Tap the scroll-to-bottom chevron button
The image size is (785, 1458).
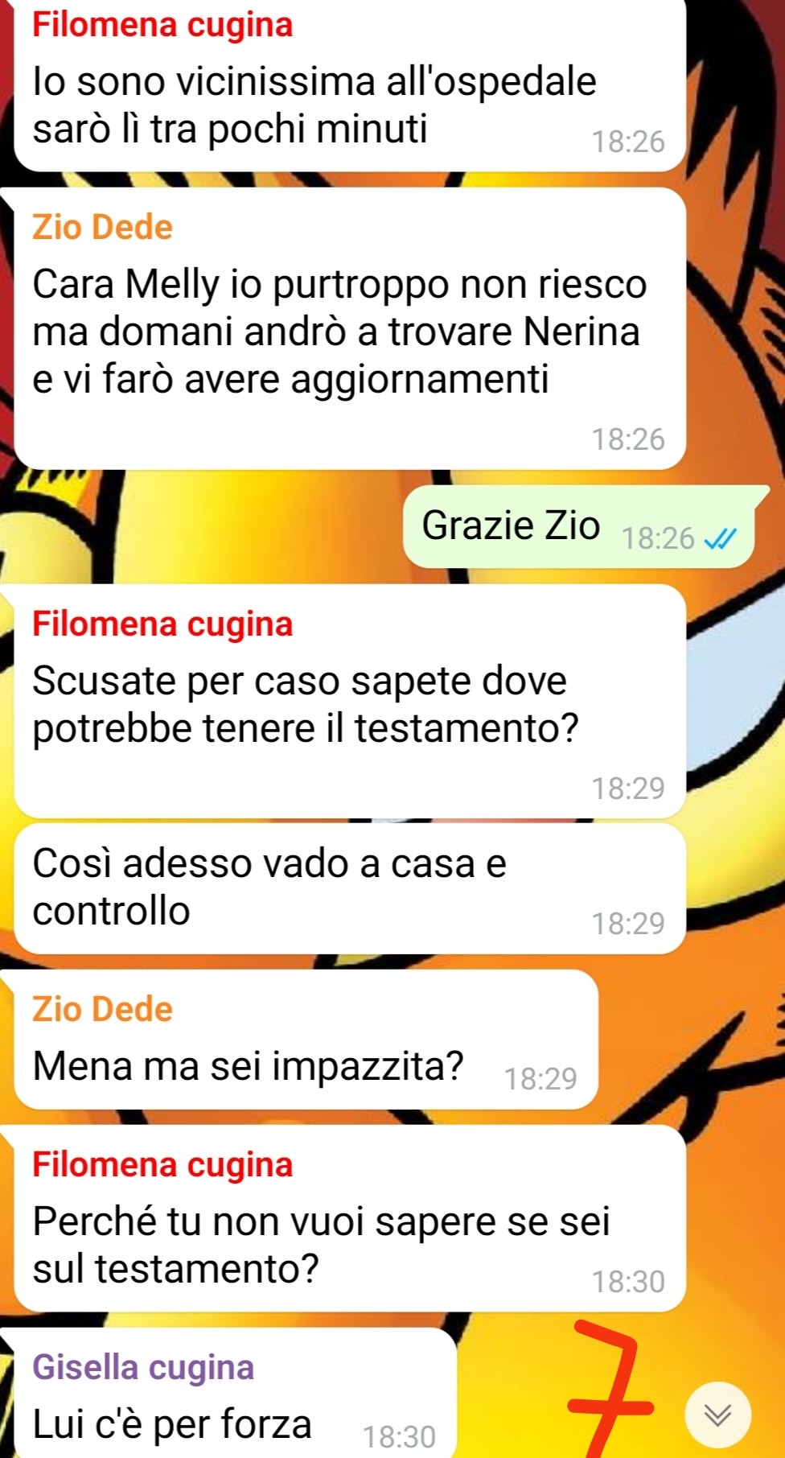tap(717, 1414)
